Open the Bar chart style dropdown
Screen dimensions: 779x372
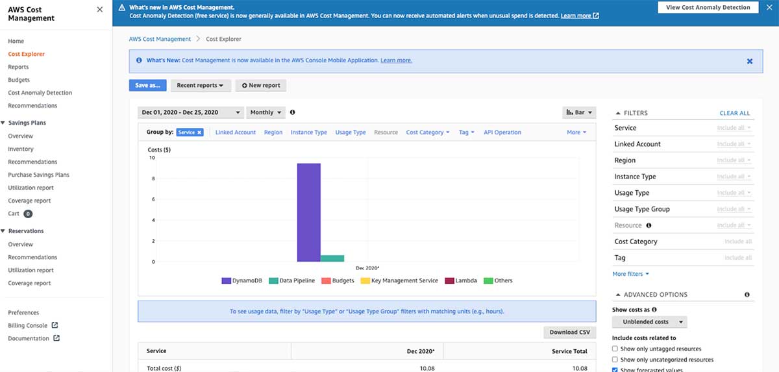578,112
